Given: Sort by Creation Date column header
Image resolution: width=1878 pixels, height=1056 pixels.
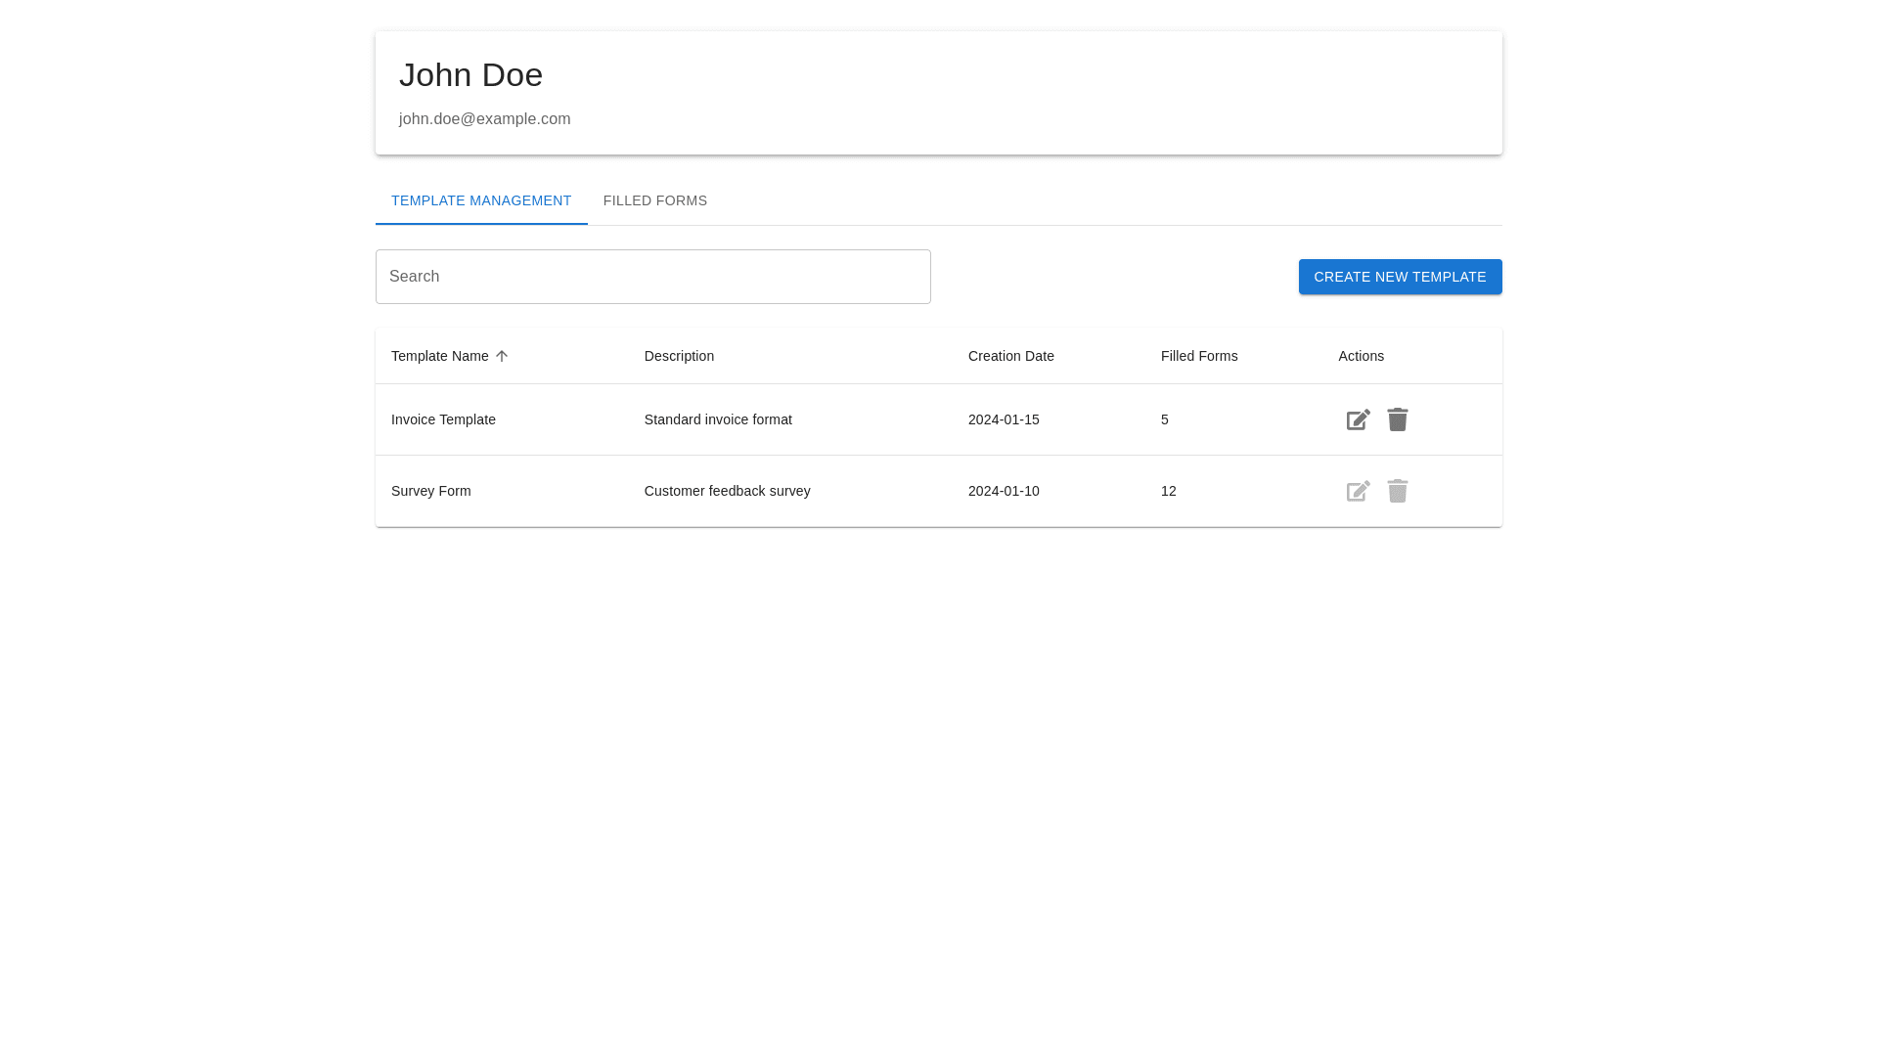Looking at the screenshot, I should [1010, 356].
